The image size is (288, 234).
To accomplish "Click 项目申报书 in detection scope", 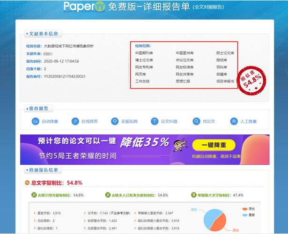I will tap(225, 81).
